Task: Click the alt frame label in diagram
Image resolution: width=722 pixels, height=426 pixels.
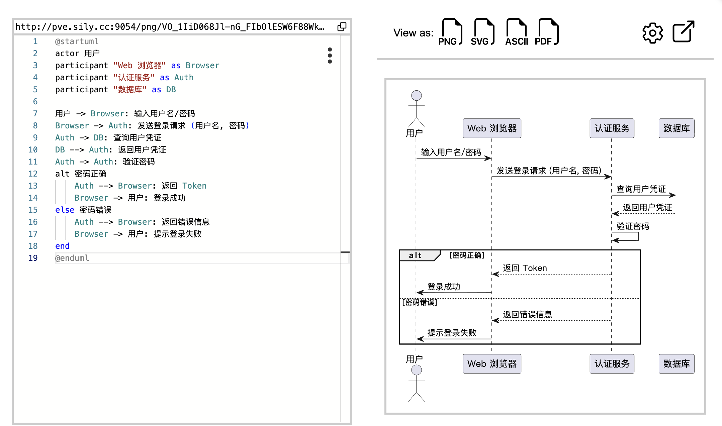Action: 415,255
